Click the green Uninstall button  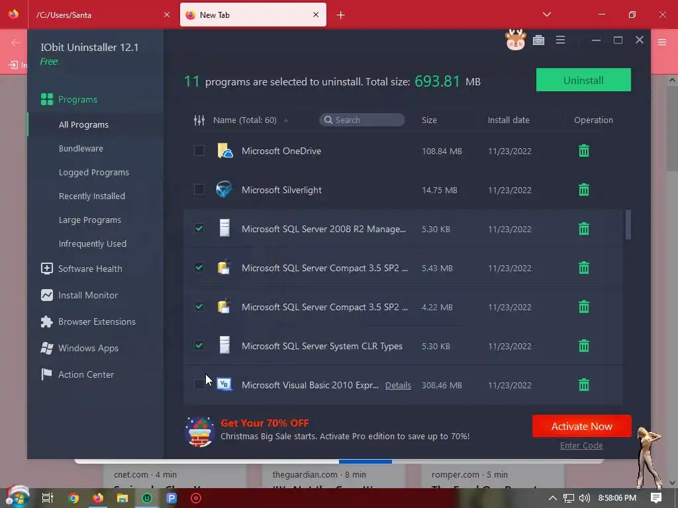pyautogui.click(x=583, y=80)
